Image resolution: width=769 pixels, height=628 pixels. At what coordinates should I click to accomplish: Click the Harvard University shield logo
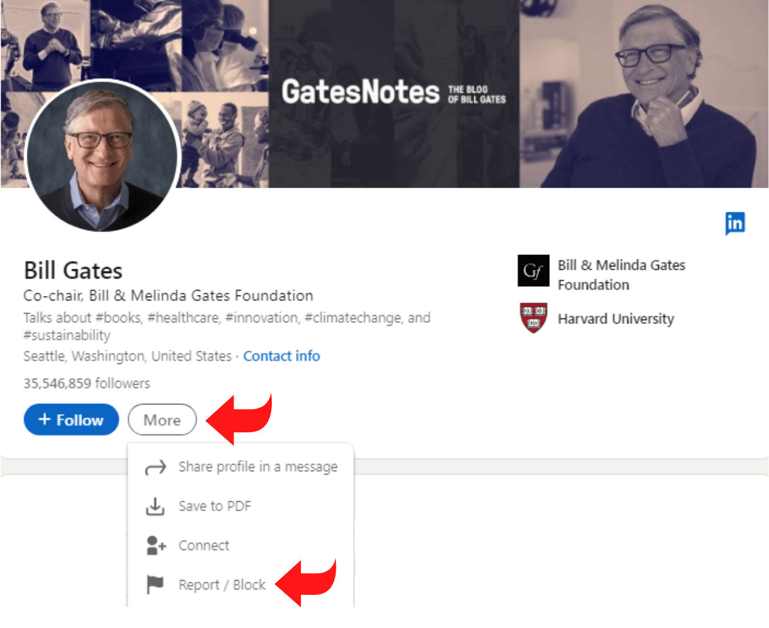533,318
